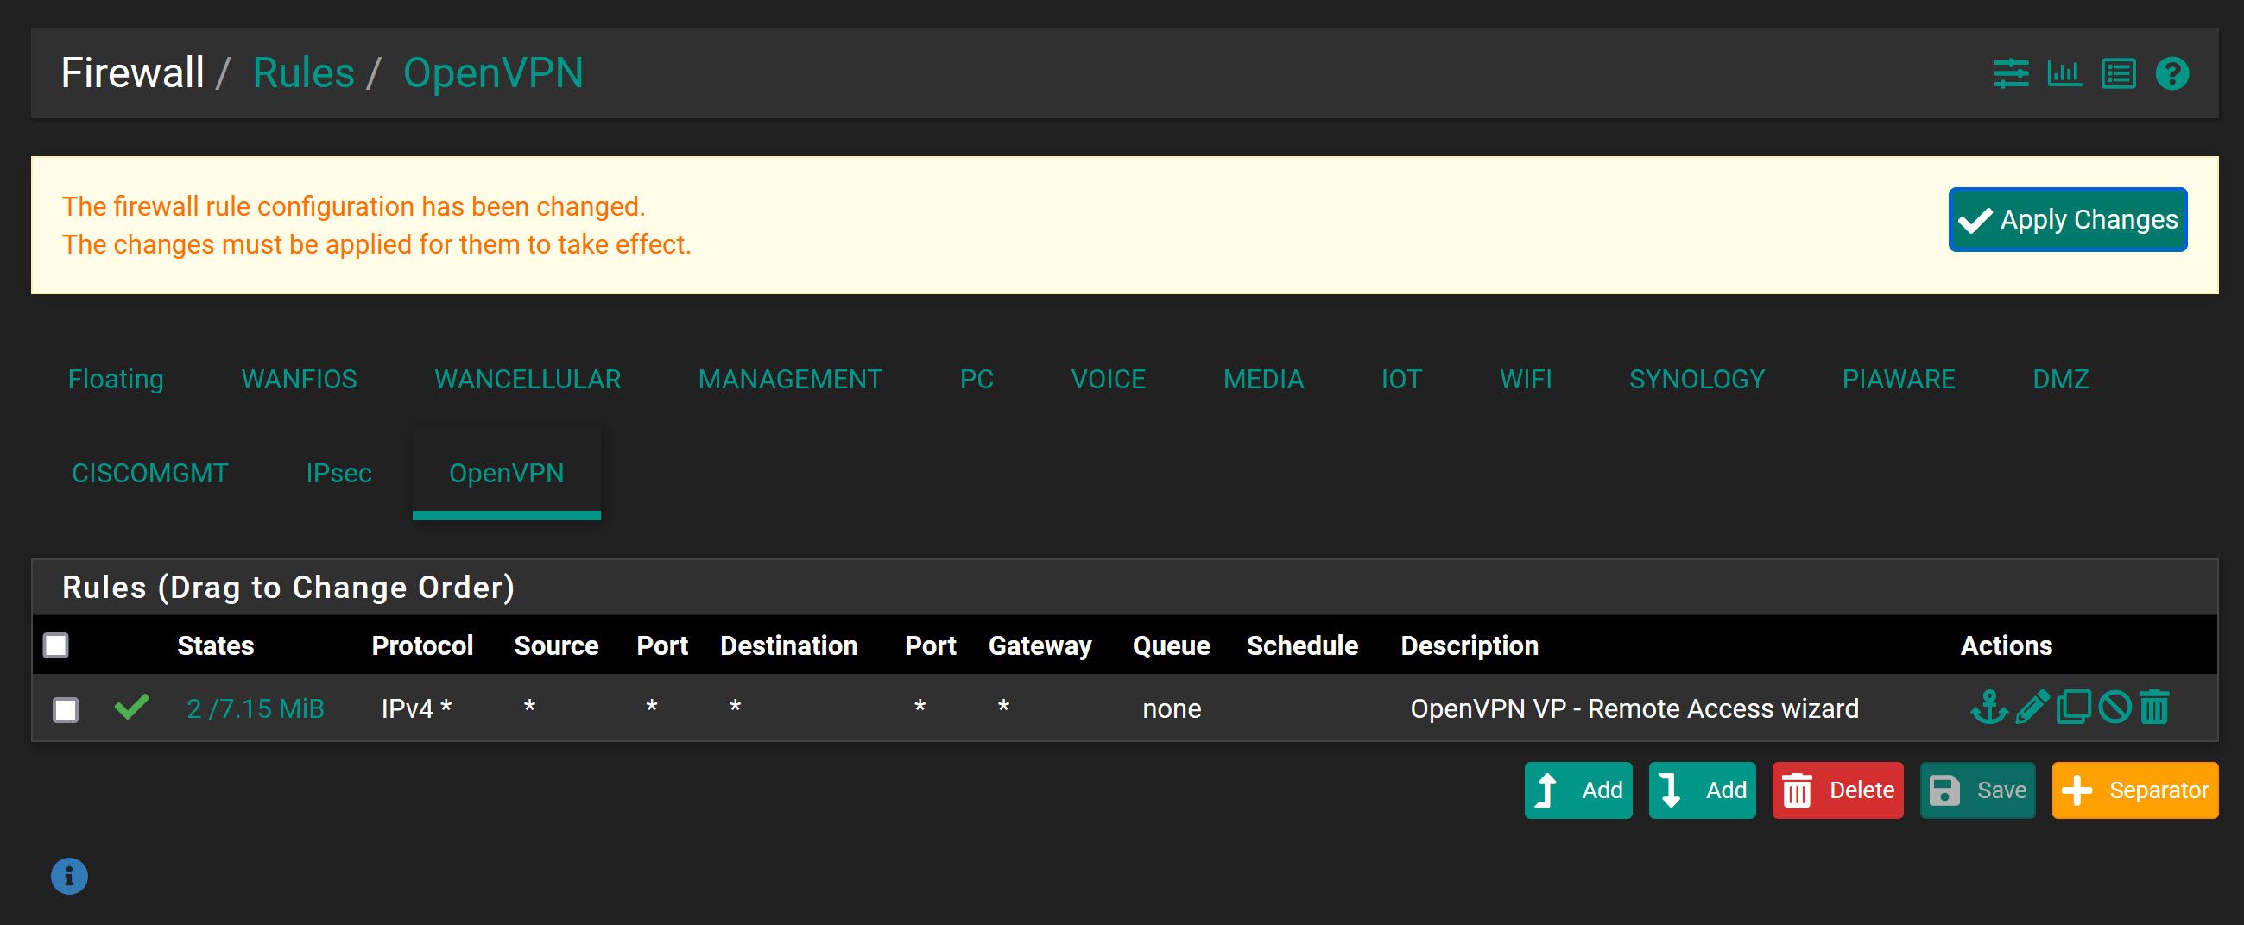The height and width of the screenshot is (925, 2244).
Task: Edit the OpenVPN rule with pencil icon
Action: 2032,708
